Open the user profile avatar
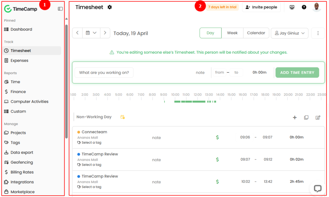The height and width of the screenshot is (197, 329). [x=316, y=7]
